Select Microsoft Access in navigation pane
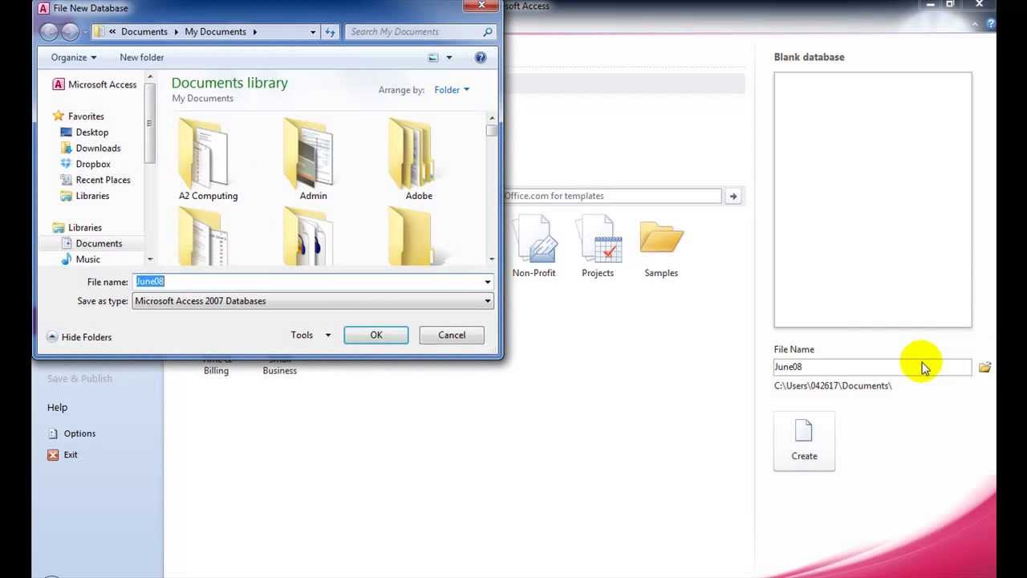This screenshot has width=1027, height=578. click(94, 84)
